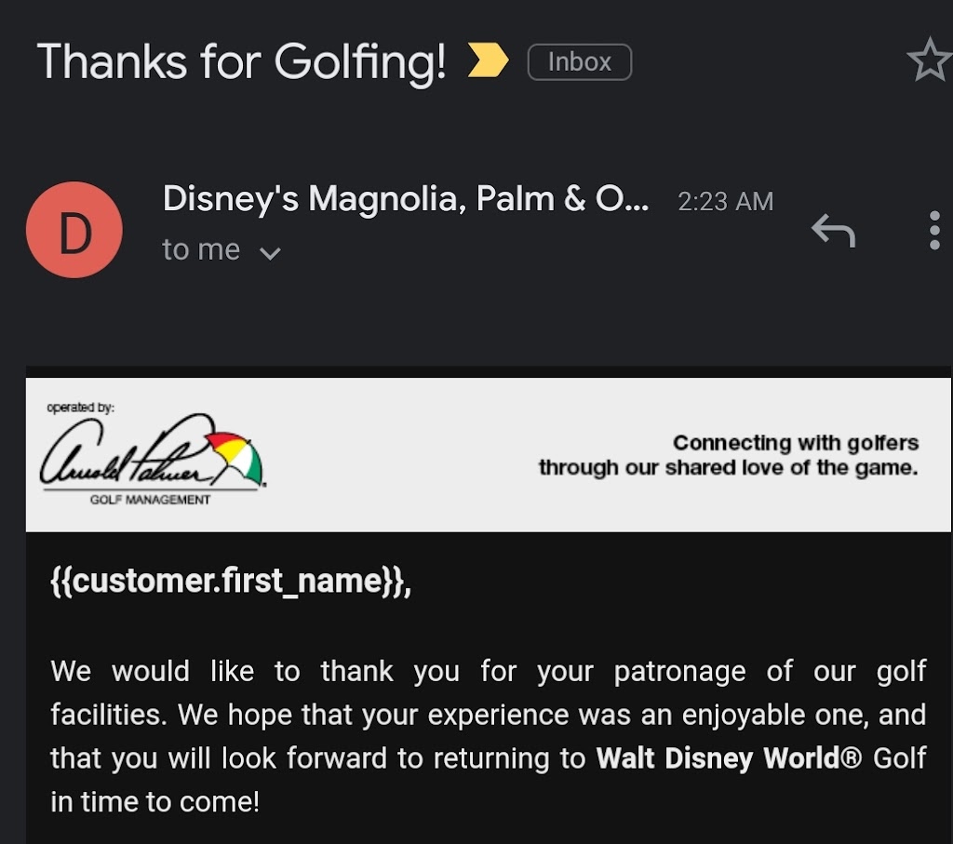Toggle the yellow importance marker
The width and height of the screenshot is (953, 844).
488,62
